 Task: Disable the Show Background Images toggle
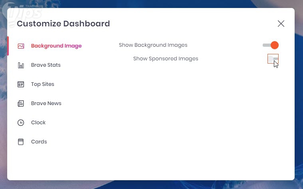(271, 45)
